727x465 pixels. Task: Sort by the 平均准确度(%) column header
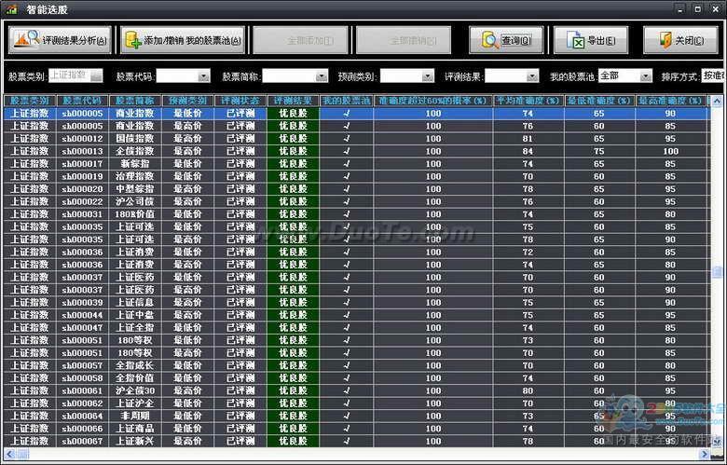click(528, 101)
